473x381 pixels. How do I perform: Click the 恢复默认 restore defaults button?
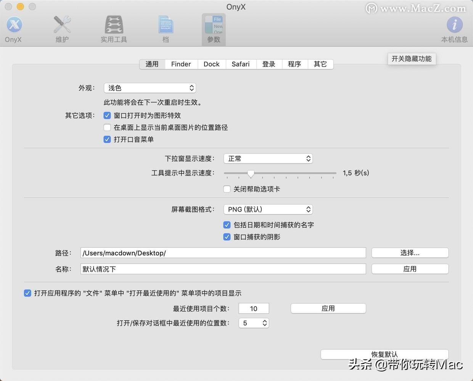click(385, 354)
